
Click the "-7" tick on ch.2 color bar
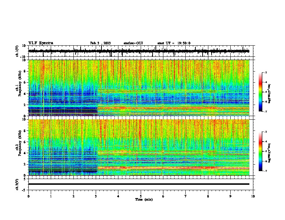click(265, 171)
